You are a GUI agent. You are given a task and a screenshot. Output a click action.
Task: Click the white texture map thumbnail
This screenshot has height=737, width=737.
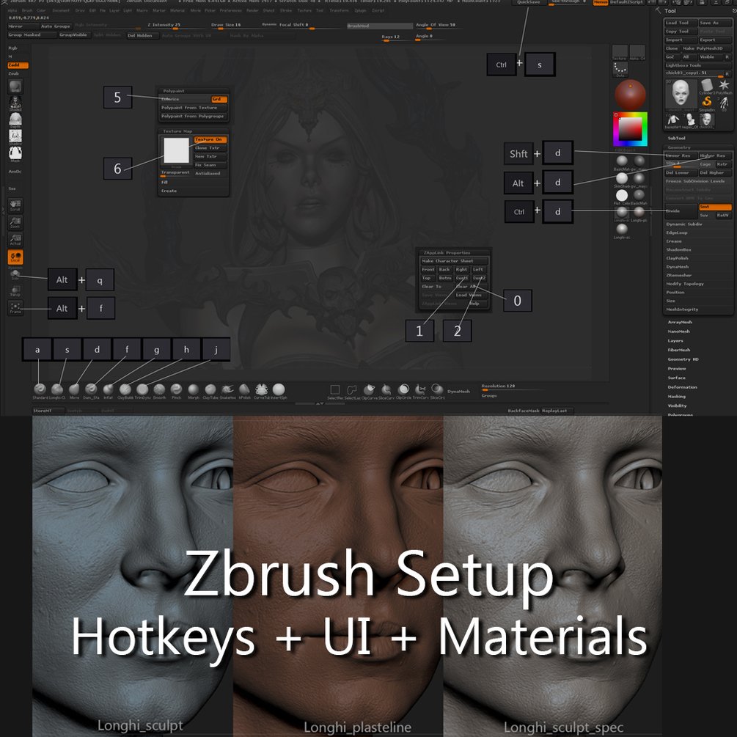pos(176,150)
